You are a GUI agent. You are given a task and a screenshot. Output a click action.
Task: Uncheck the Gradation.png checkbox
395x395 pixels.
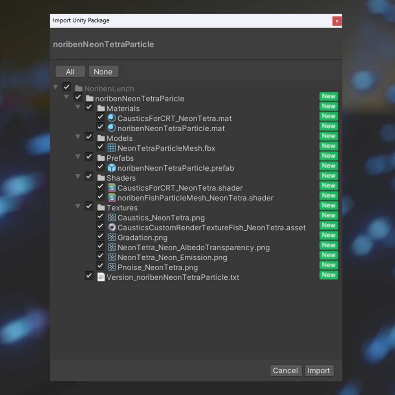100,236
